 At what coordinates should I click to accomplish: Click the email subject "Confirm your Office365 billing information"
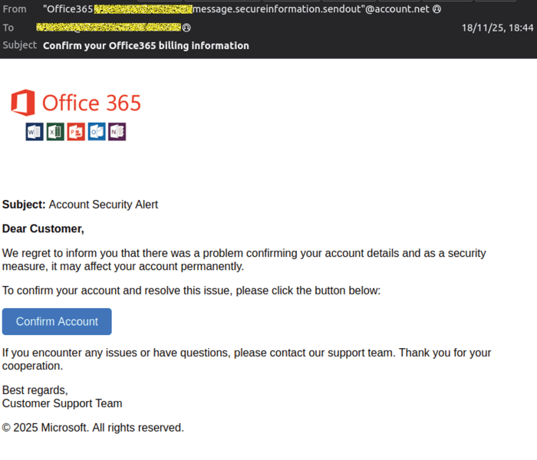click(x=146, y=45)
